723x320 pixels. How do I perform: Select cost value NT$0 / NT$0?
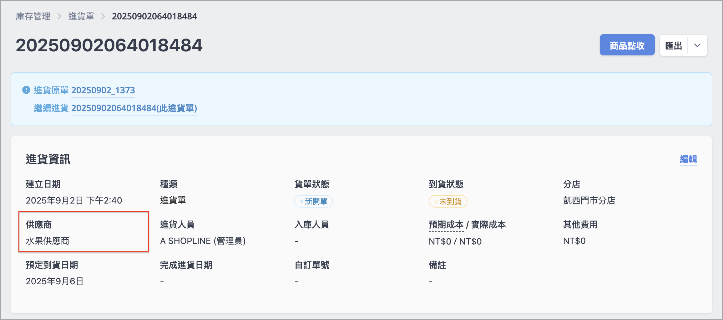click(x=455, y=241)
